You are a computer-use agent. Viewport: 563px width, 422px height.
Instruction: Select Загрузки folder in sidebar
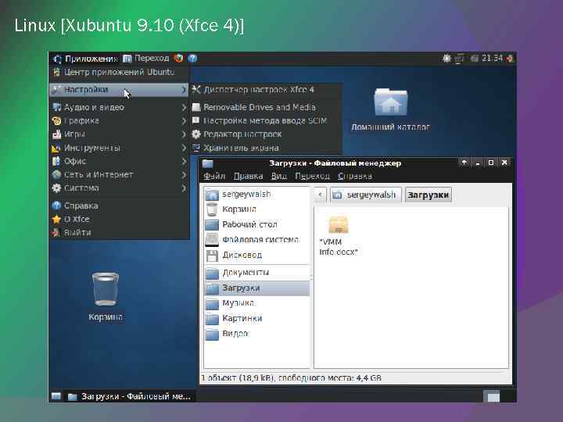coord(256,288)
